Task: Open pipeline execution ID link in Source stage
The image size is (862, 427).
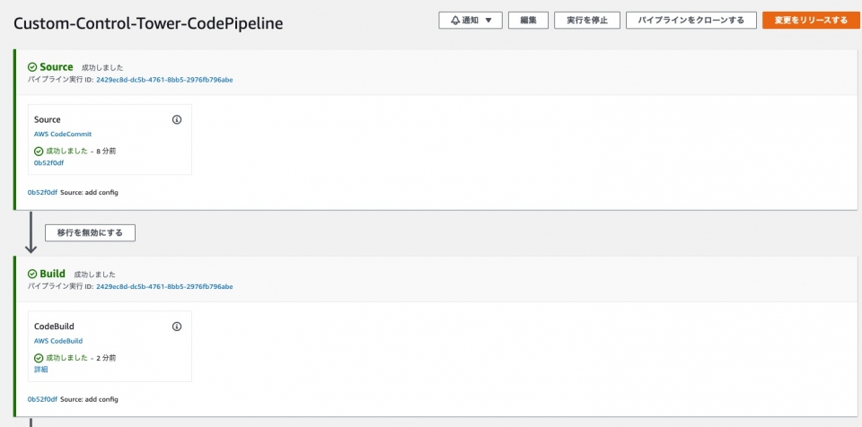Action: pos(164,80)
